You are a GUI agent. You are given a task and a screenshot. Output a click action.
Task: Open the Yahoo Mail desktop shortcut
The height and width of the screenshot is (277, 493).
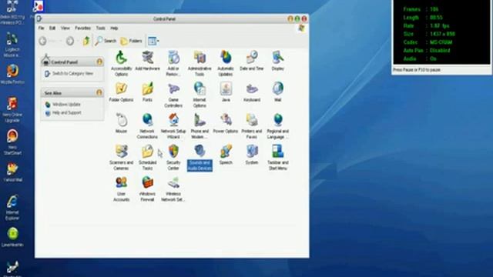[12, 172]
